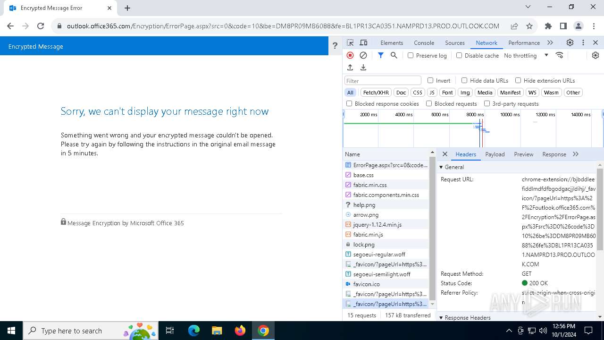The height and width of the screenshot is (340, 604).
Task: Open new browser tab
Action: pos(127,8)
